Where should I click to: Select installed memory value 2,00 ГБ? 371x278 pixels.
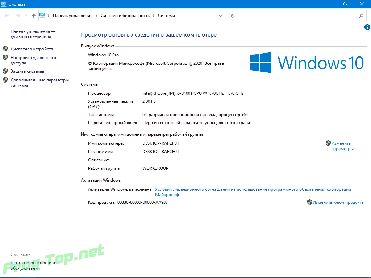pos(149,101)
